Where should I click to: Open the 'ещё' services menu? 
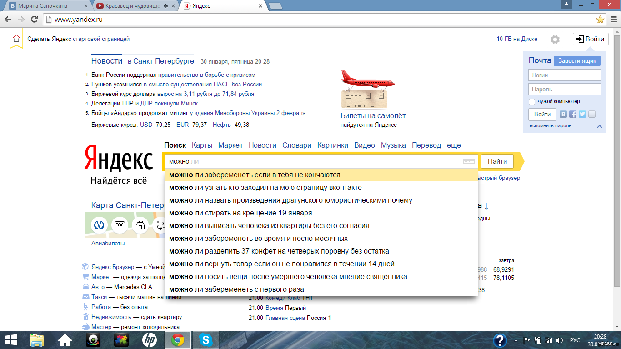454,145
